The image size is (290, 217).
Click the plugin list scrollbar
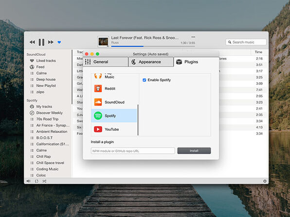coord(138,120)
